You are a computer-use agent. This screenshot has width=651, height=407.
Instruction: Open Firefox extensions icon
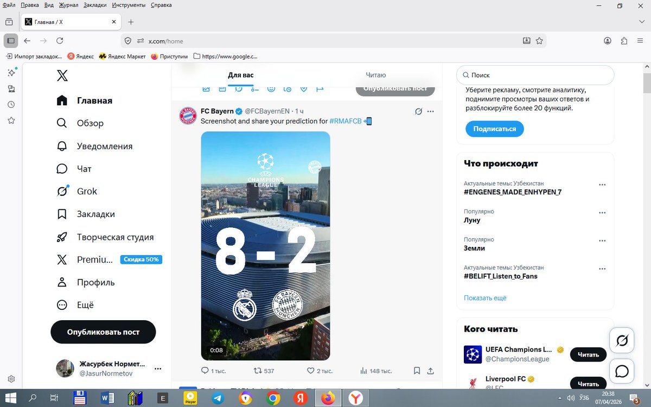(x=624, y=41)
